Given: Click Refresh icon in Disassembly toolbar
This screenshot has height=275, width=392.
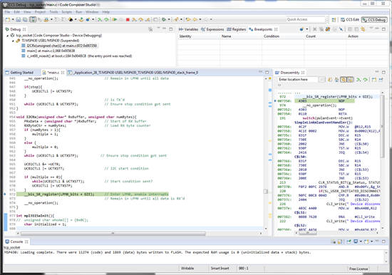Looking at the screenshot, I should [330, 80].
